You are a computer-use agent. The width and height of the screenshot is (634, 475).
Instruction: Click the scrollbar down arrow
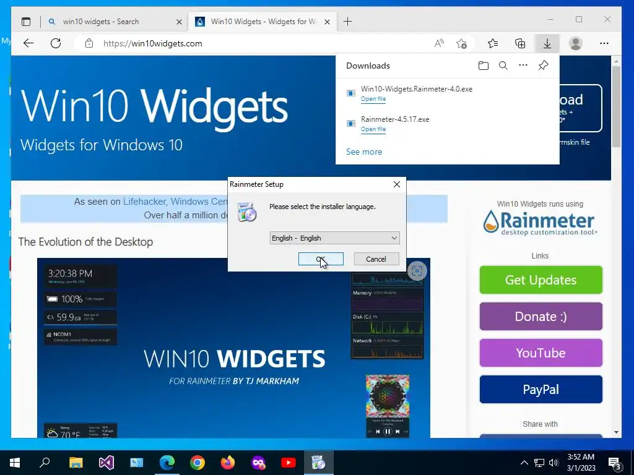click(616, 432)
